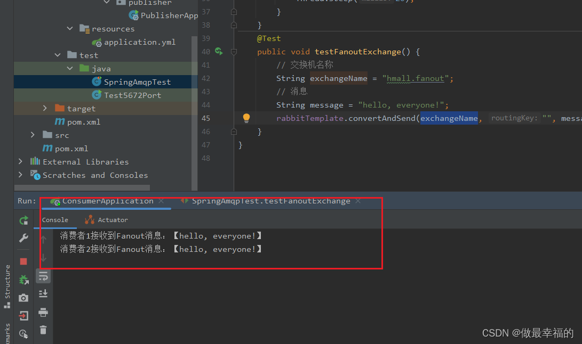Click the "hmall.fanout" string literal
Image resolution: width=582 pixels, height=344 pixels.
pyautogui.click(x=416, y=79)
